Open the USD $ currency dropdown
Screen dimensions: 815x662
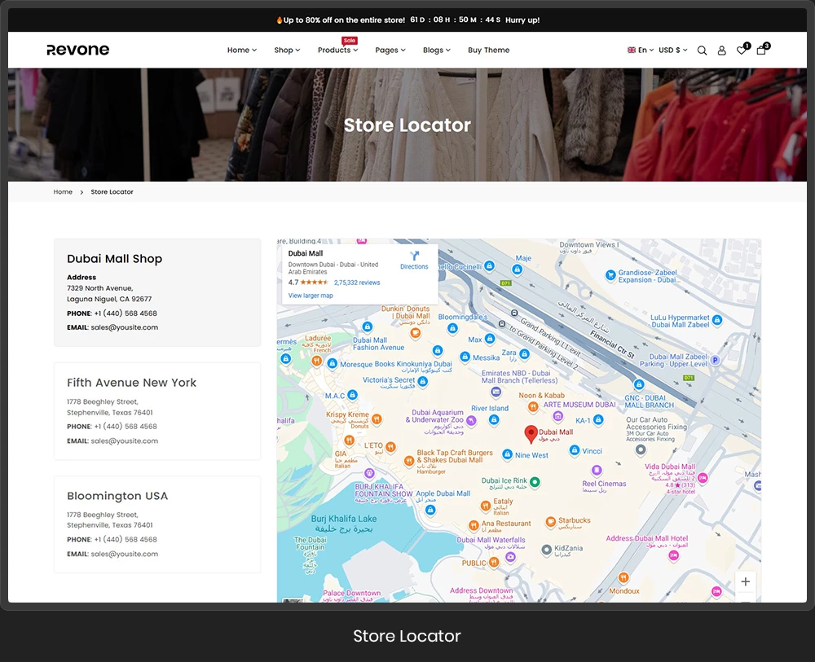[672, 50]
